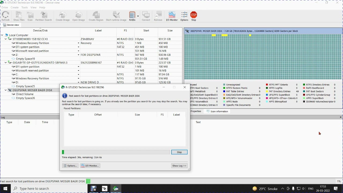Click the red NTFS MFT Extents legend swatch
The height and width of the screenshot is (193, 343).
pyautogui.click(x=267, y=85)
